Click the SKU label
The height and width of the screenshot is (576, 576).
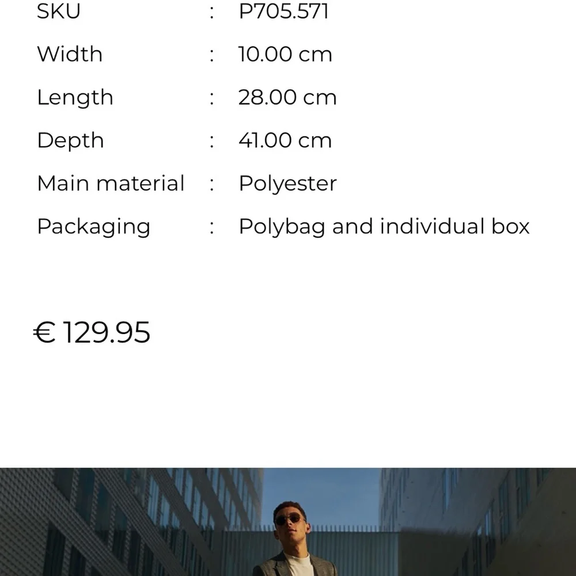(59, 11)
